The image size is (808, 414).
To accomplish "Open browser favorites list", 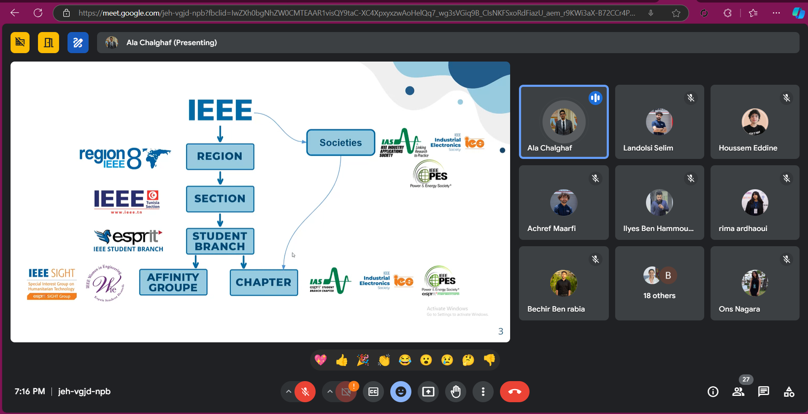I will [753, 13].
